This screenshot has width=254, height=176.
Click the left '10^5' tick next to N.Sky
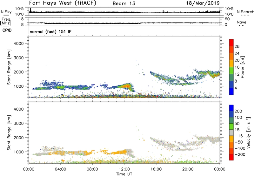[x=19, y=9]
